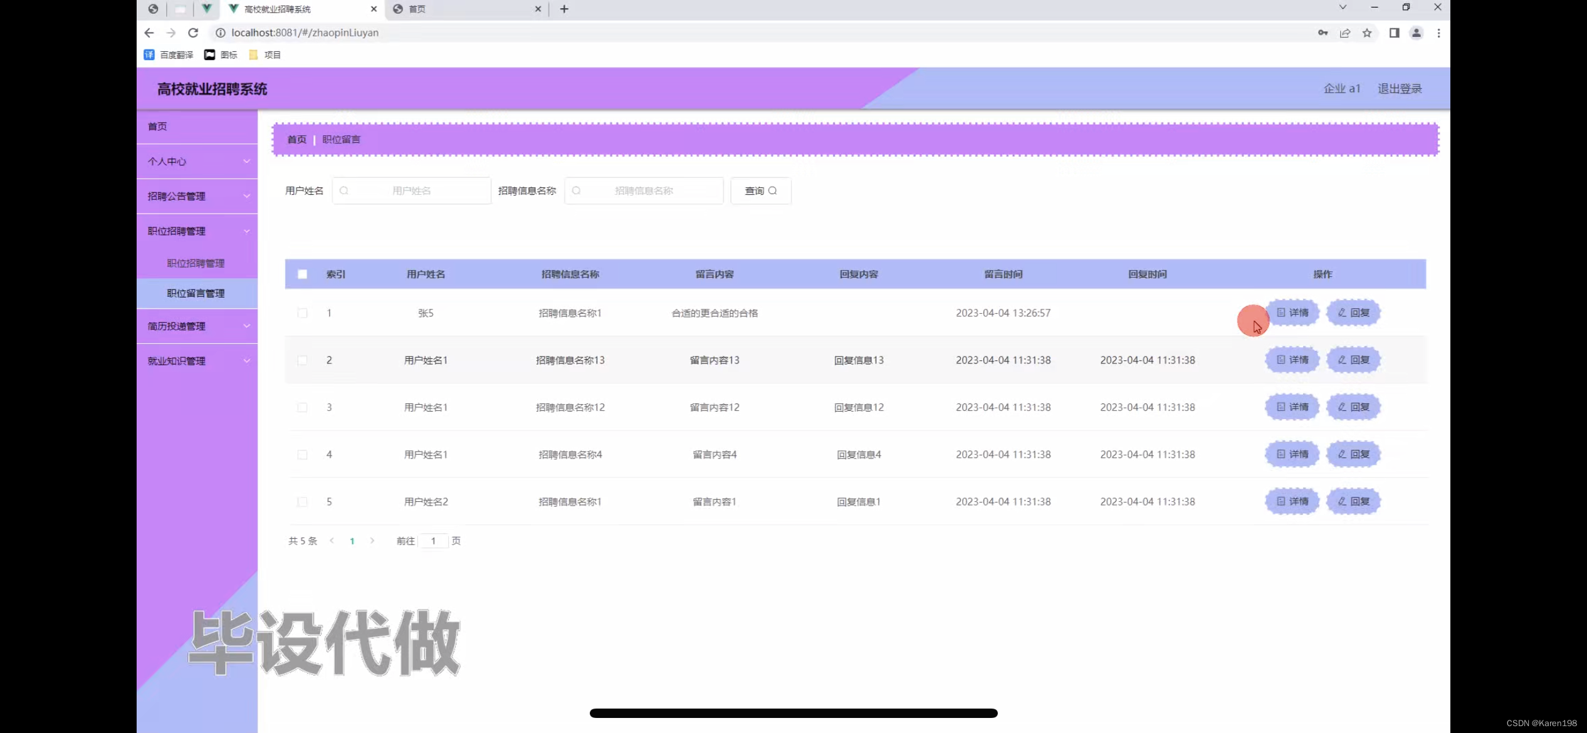Viewport: 1587px width, 733px height.
Task: Click the 回复内容 cell 回复信息13
Action: click(x=859, y=360)
